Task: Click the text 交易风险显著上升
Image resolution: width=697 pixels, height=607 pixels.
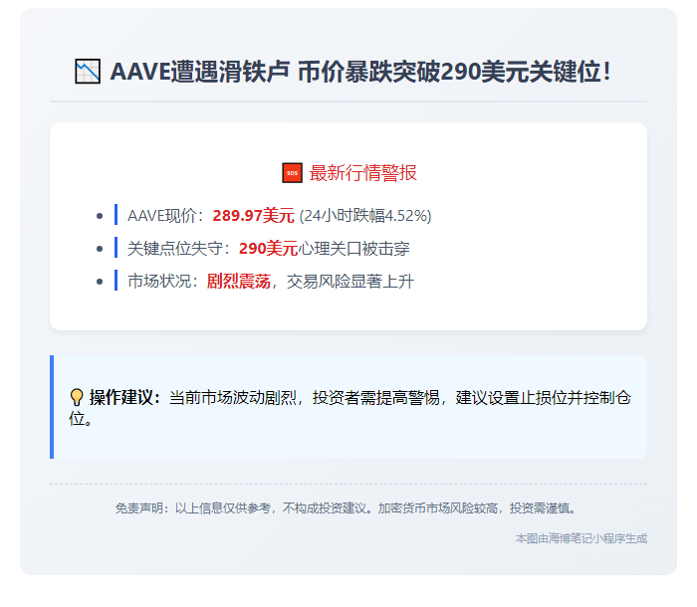Action: [x=350, y=282]
